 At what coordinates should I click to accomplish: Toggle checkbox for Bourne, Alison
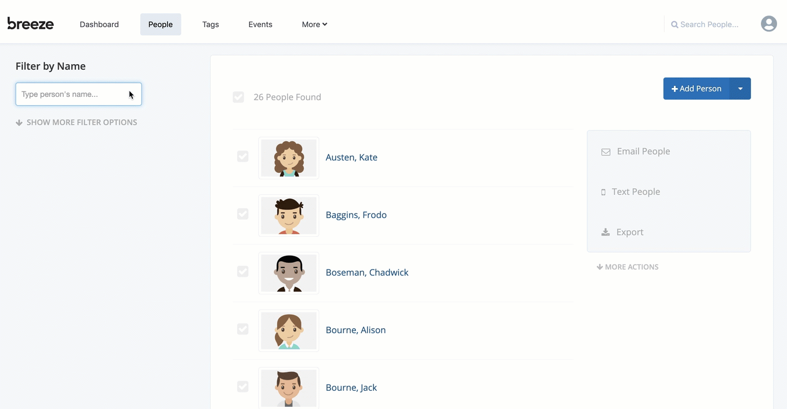(243, 329)
